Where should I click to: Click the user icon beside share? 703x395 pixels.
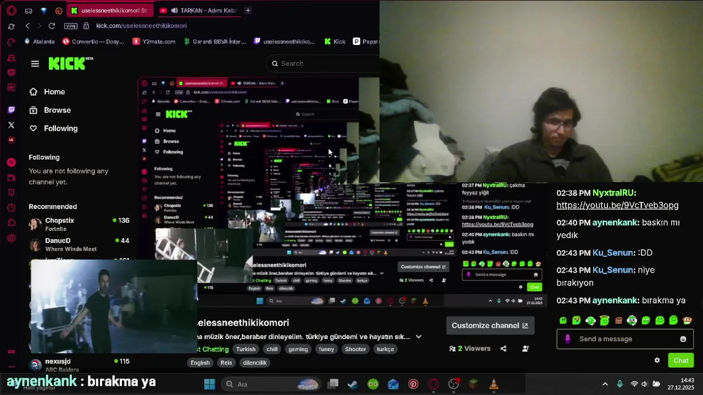coord(525,348)
